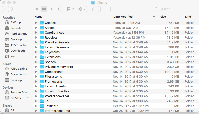This screenshot has width=199, height=114.
Task: Click the 1.01 GB size value
Action: tap(173, 57)
